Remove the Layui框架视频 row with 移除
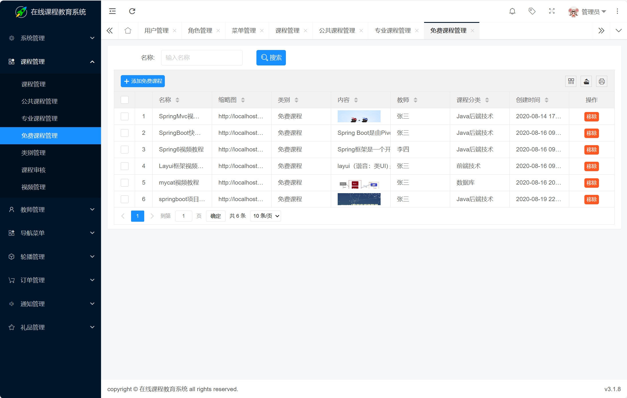 click(x=591, y=166)
